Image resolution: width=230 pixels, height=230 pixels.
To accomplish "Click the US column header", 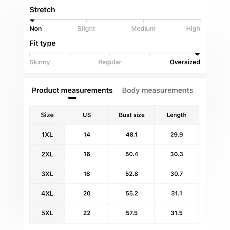I will pyautogui.click(x=87, y=115).
